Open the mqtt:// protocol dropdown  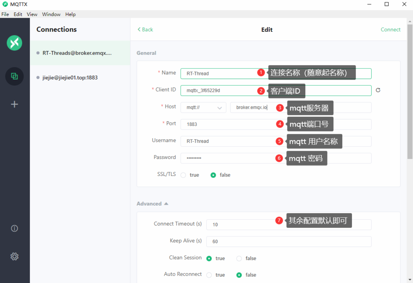[203, 107]
